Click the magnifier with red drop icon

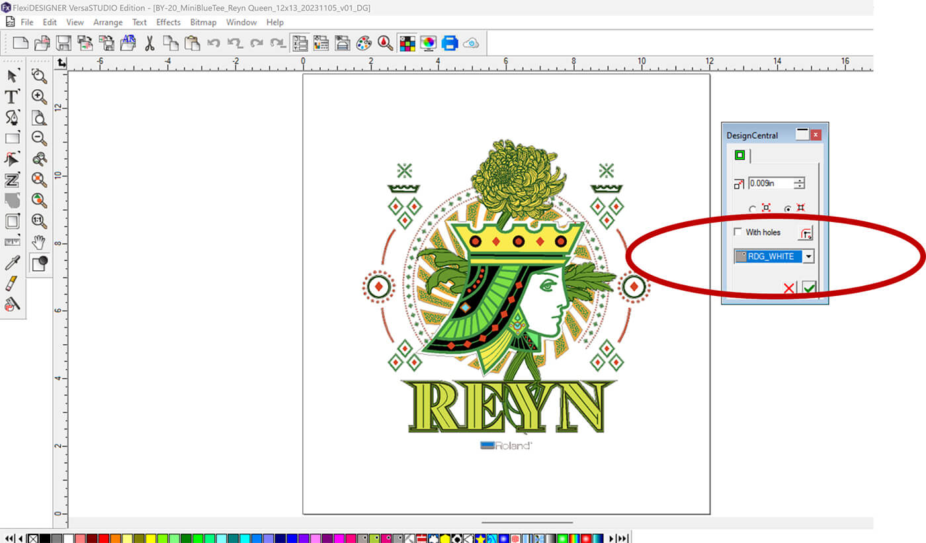pos(385,44)
